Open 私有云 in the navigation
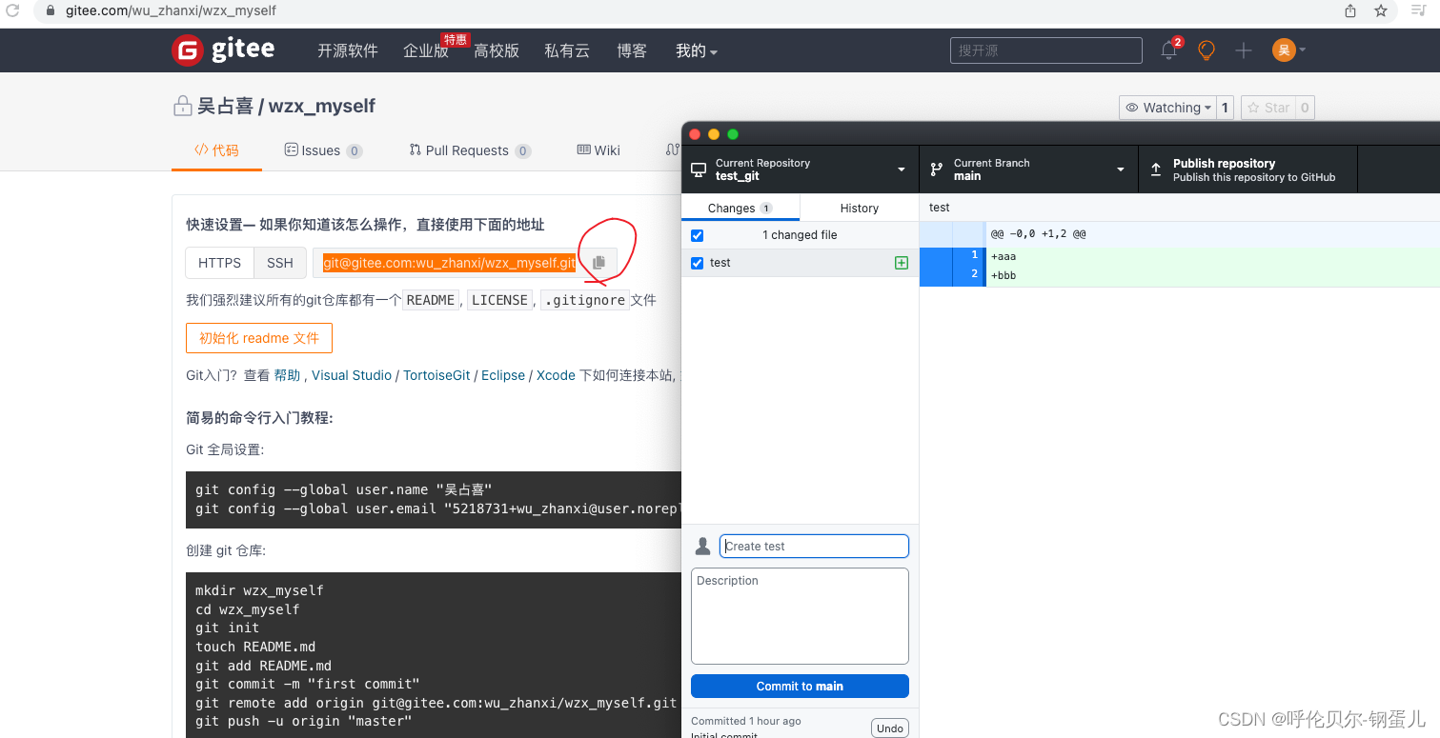Image resolution: width=1440 pixels, height=738 pixels. tap(567, 50)
